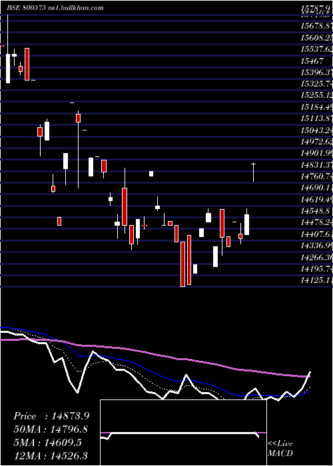
Task: Select the 15255.12 price axis label
Action: pyautogui.click(x=316, y=95)
